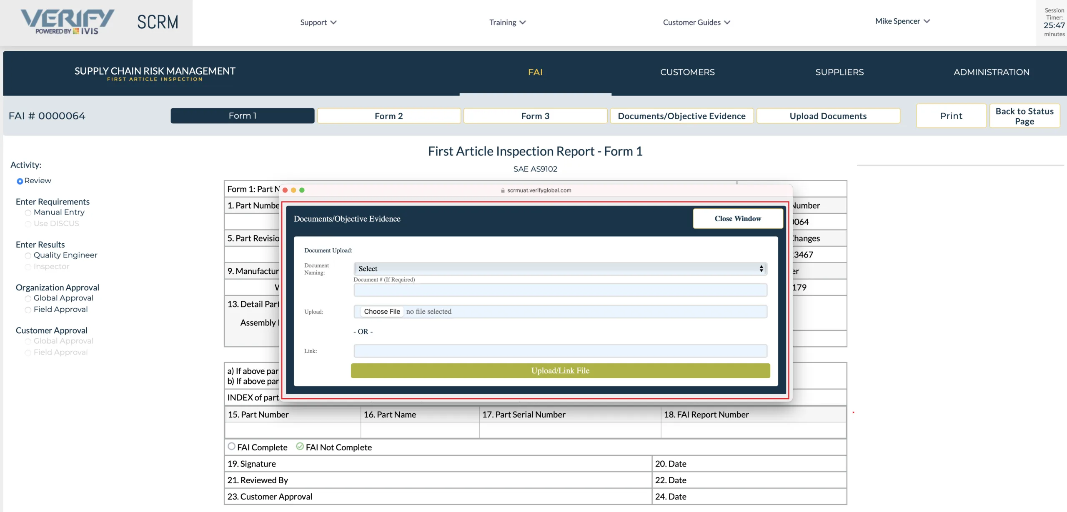
Task: Expand the Training dropdown menu
Action: point(507,22)
